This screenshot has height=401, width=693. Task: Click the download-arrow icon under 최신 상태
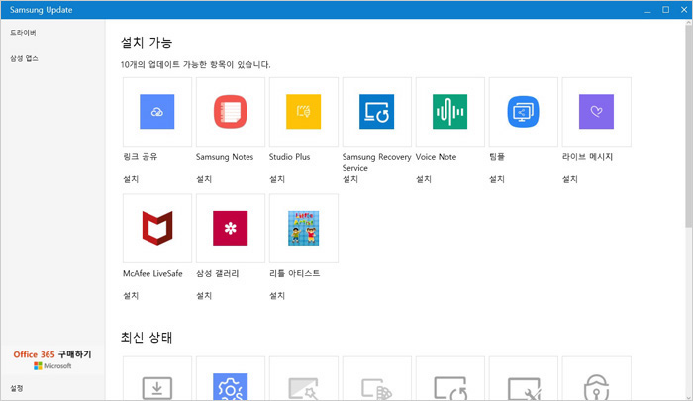[156, 388]
